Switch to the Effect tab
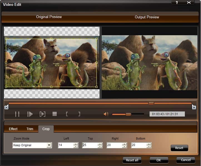 point(13,129)
